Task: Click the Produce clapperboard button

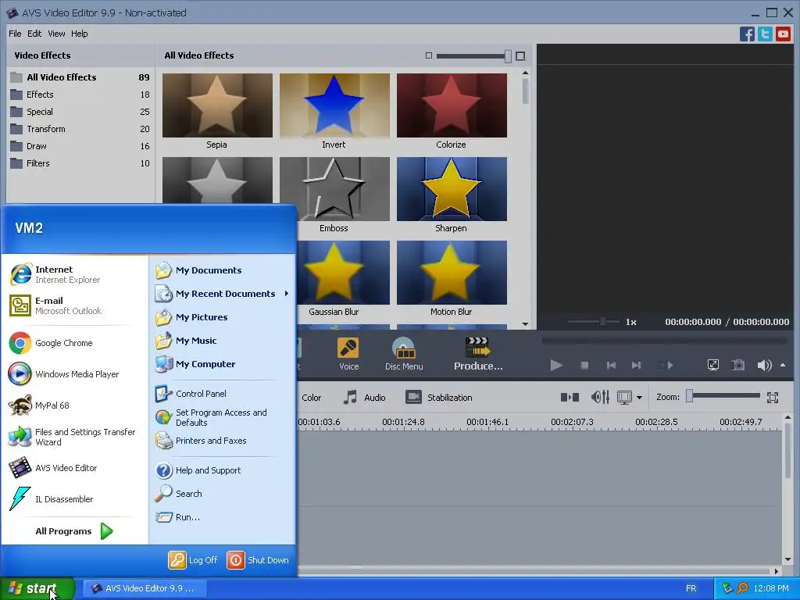Action: pos(478,354)
